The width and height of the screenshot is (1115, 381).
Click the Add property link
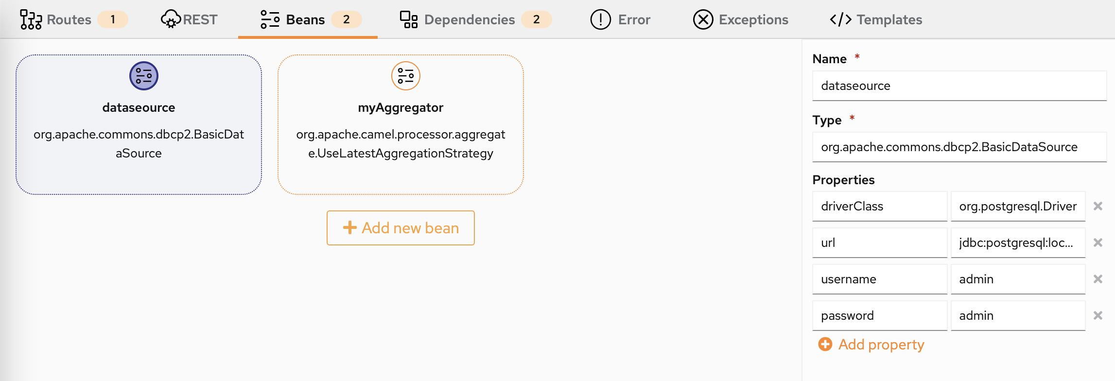pyautogui.click(x=881, y=345)
